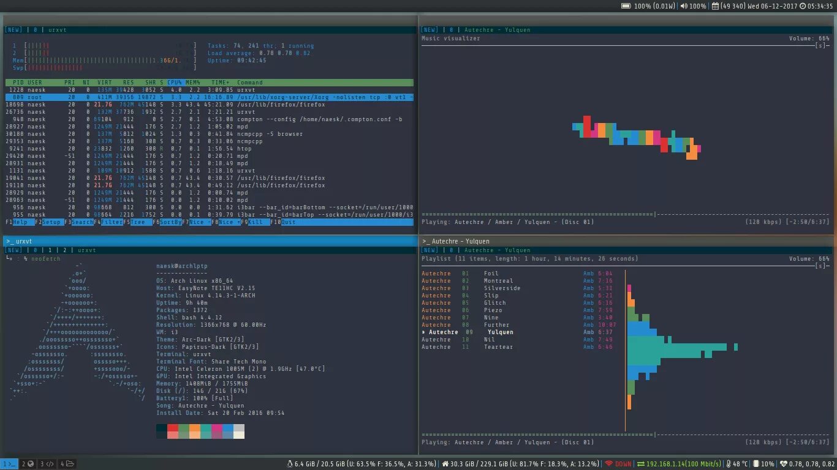The height and width of the screenshot is (470, 837).
Task: Click F10 Quit in htop
Action: (284, 222)
